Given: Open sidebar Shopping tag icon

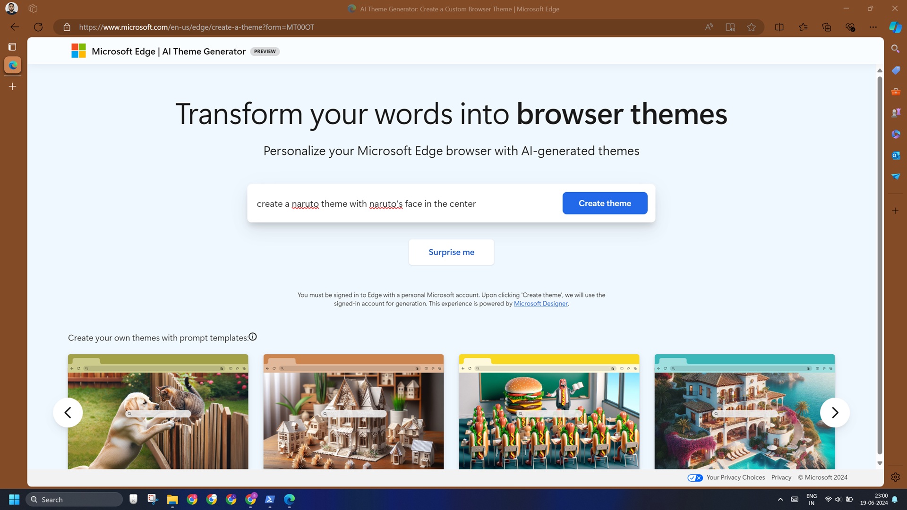Looking at the screenshot, I should tap(896, 70).
